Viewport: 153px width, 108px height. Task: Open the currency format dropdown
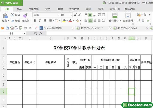click(142, 15)
